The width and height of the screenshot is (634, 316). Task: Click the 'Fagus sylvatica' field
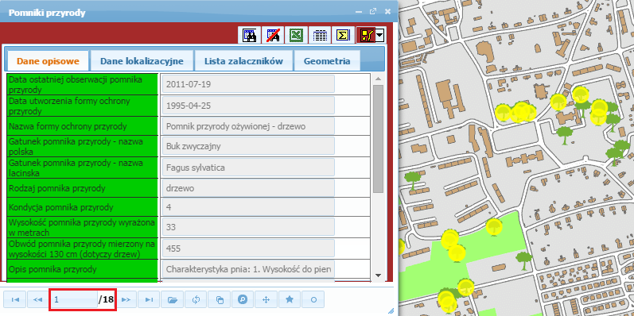click(x=248, y=167)
